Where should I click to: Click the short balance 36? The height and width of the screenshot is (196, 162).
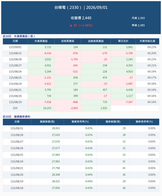[x=124, y=188]
